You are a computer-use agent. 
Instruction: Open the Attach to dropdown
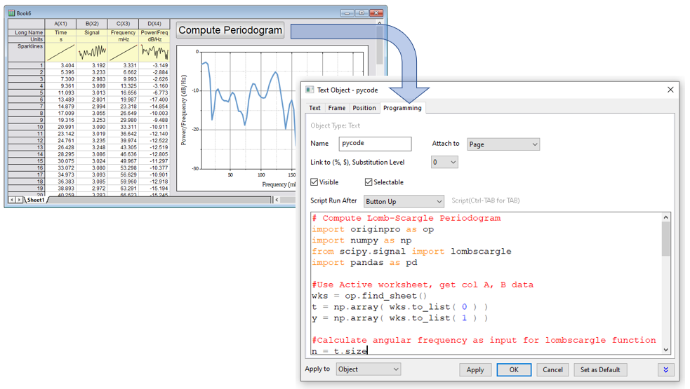503,144
